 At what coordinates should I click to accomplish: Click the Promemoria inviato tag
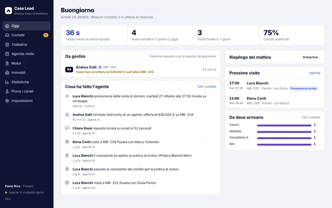(x=304, y=88)
